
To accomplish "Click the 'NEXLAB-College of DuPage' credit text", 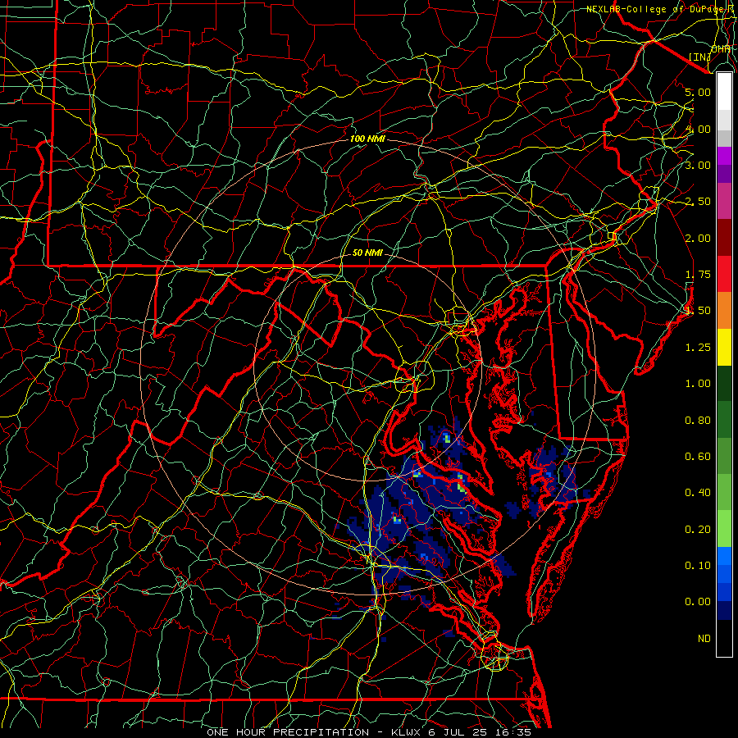I will tap(655, 9).
